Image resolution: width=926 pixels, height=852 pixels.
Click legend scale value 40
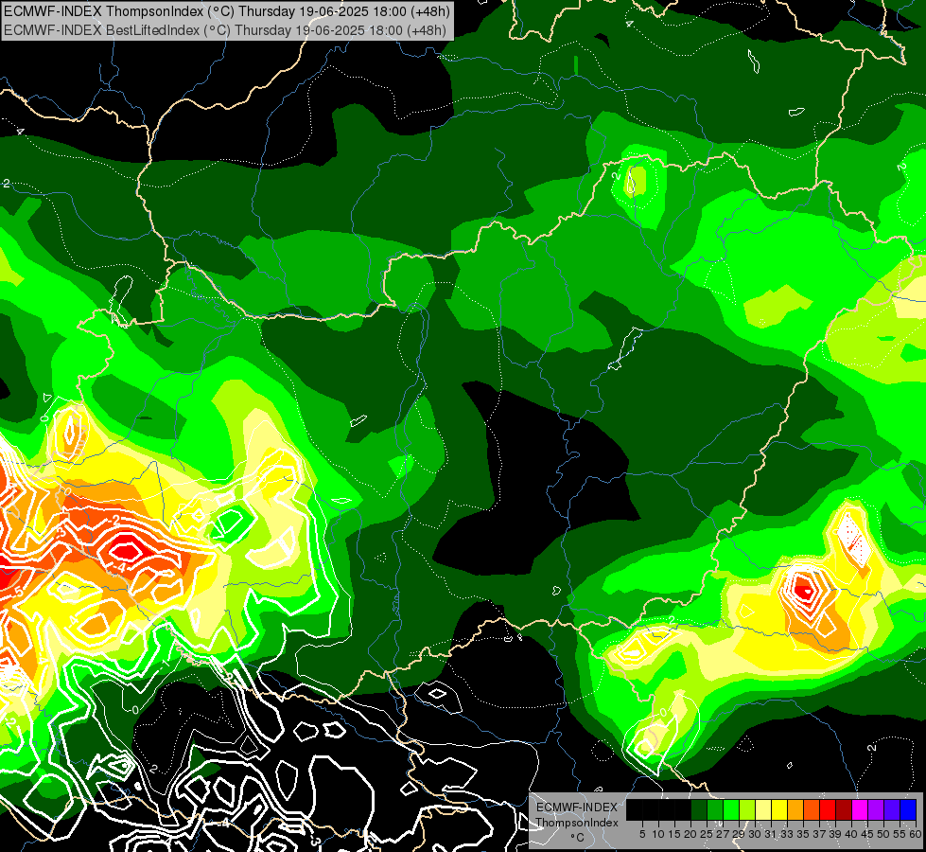[851, 834]
